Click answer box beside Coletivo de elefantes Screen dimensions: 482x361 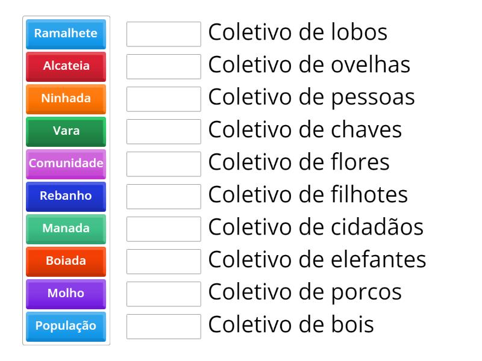click(x=163, y=262)
